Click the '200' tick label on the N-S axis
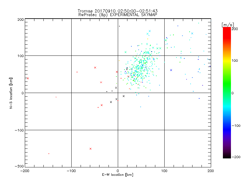Viewport: 248px width, 186px height. (x=20, y=20)
